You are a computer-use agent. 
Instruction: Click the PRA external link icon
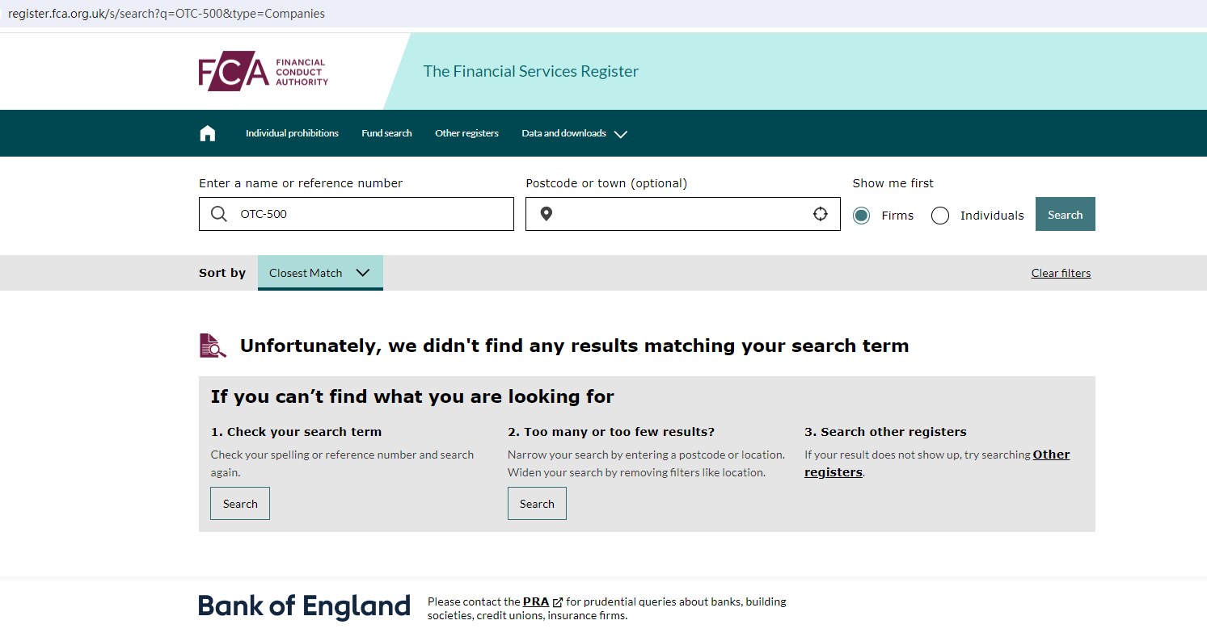(x=558, y=602)
